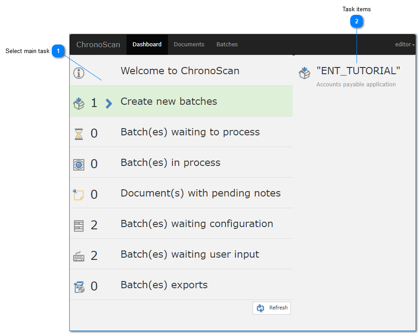
Task: Select Batch(es) waiting user input task
Action: tap(181, 254)
